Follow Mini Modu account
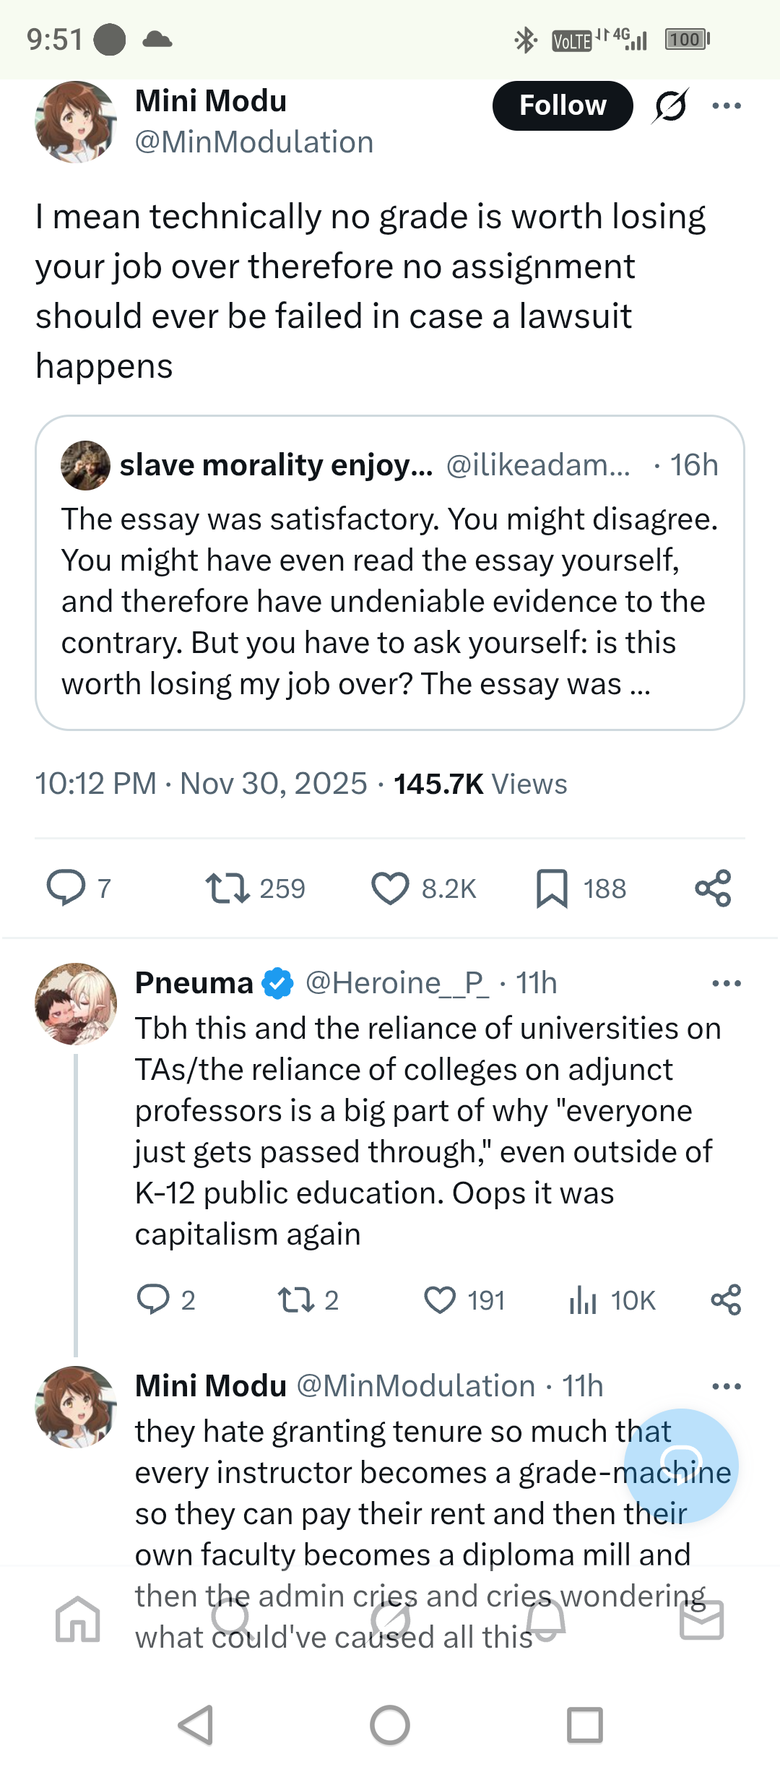 (x=563, y=105)
